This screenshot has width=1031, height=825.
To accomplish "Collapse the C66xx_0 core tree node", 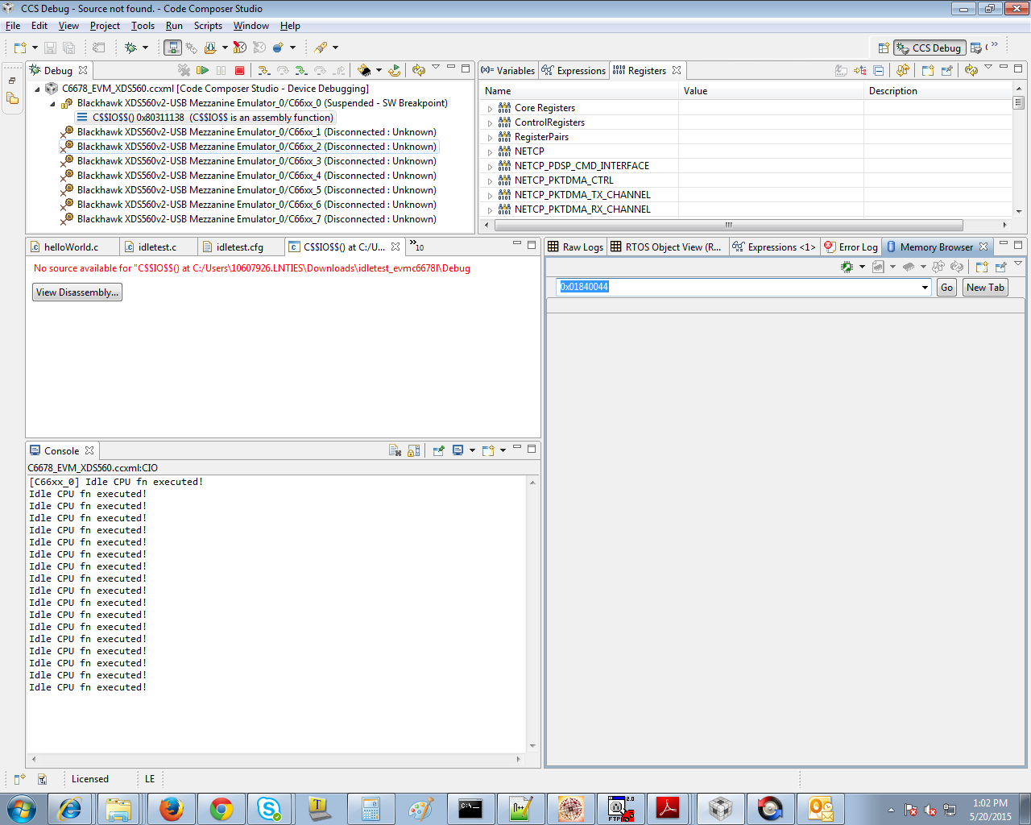I will tap(52, 104).
